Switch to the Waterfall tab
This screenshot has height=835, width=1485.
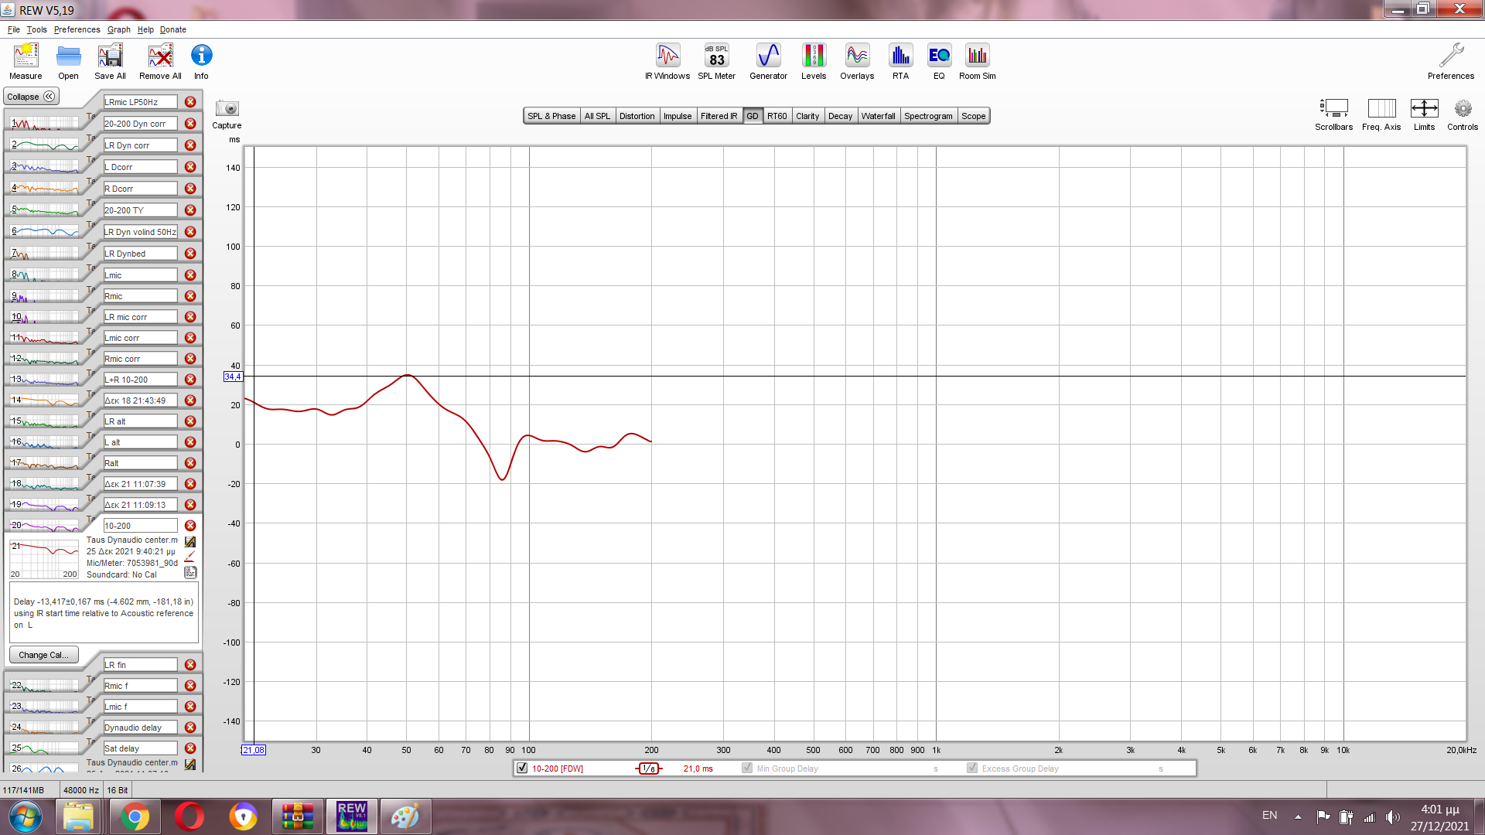coord(878,116)
